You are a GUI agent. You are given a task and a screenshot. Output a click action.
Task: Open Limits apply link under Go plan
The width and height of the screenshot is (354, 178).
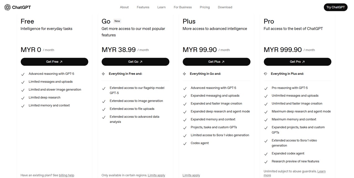pos(156,175)
